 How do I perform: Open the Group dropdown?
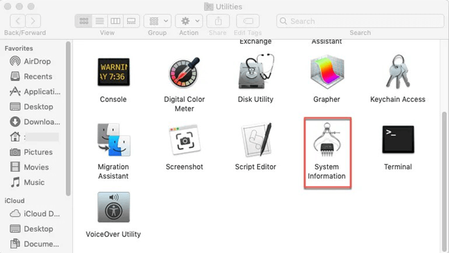coord(158,21)
